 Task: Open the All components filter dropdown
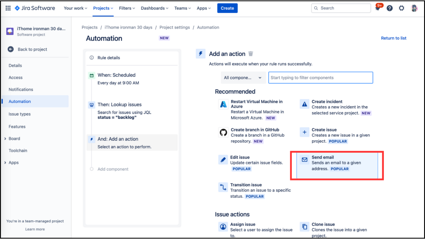[x=243, y=78]
